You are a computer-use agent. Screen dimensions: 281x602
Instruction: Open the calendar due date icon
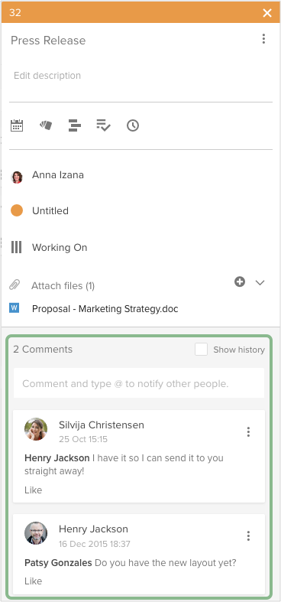point(17,125)
